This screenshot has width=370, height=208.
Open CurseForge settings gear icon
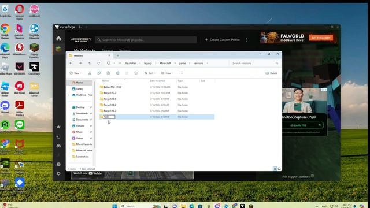[x=58, y=173]
